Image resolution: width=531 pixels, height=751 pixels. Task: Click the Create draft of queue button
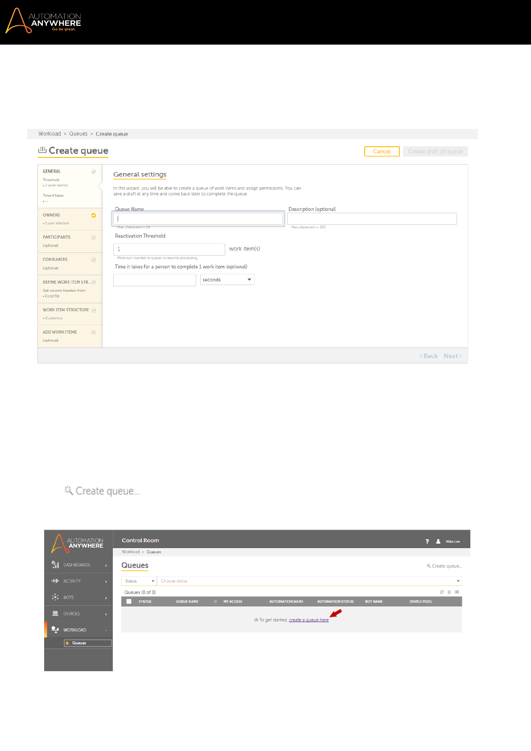pyautogui.click(x=436, y=152)
